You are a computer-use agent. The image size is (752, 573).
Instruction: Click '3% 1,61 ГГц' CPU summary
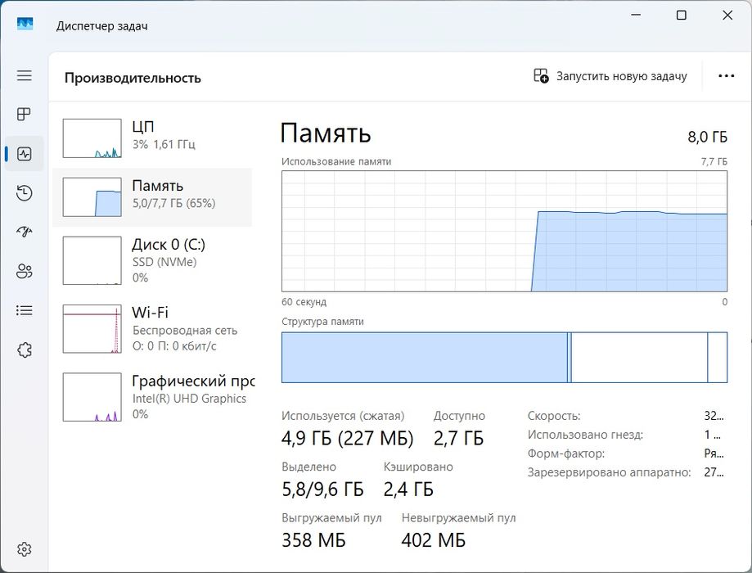(164, 144)
